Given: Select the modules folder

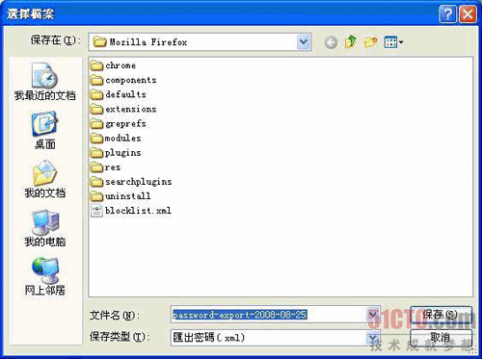Looking at the screenshot, I should [116, 138].
